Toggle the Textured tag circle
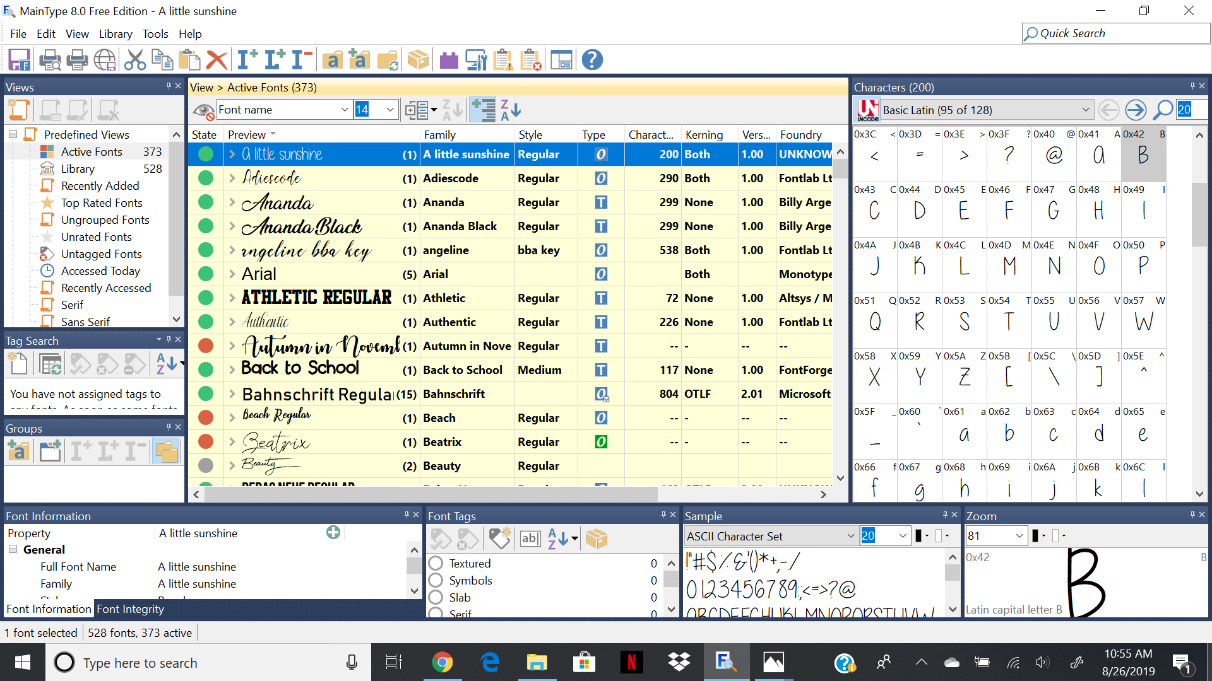 point(436,563)
